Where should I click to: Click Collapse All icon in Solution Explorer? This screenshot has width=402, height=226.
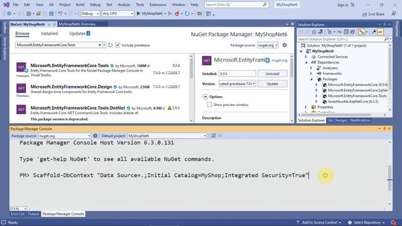click(346, 32)
